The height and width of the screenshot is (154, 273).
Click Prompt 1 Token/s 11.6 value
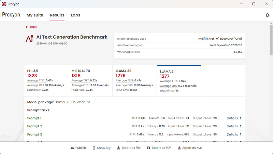[x=163, y=118]
